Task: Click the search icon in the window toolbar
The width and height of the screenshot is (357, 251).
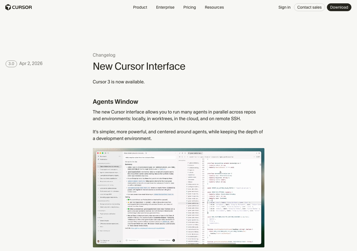Action: [108, 153]
